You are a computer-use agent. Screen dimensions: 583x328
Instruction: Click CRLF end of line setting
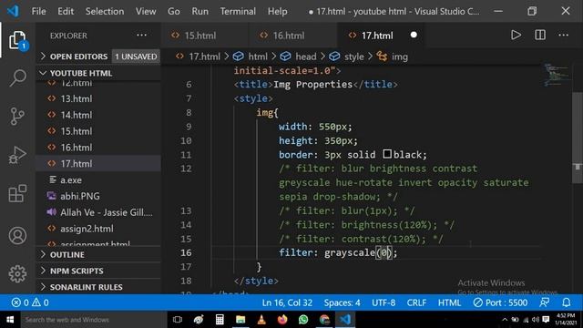[416, 302]
